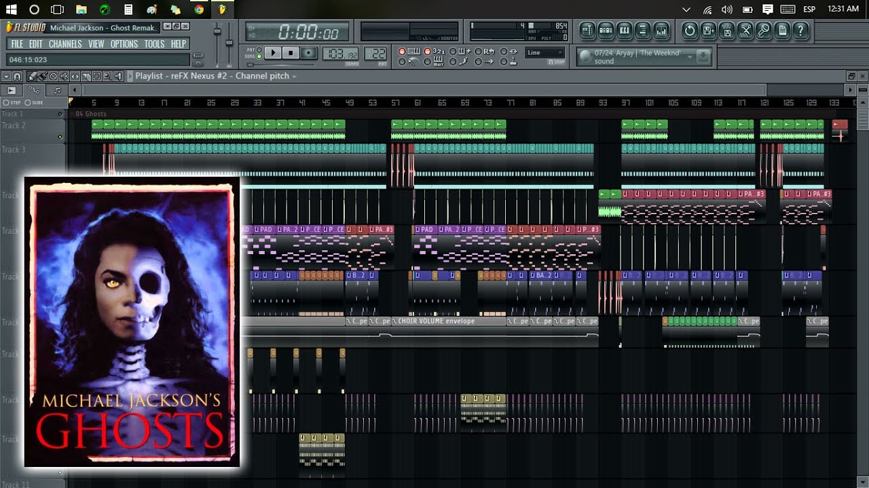869x488 pixels.
Task: Toggle the Track 2 mute switch
Action: tap(60, 137)
